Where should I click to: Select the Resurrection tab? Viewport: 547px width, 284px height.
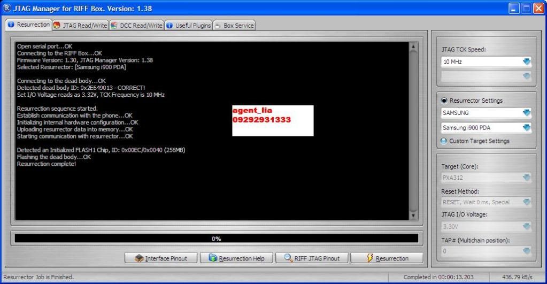pyautogui.click(x=28, y=25)
